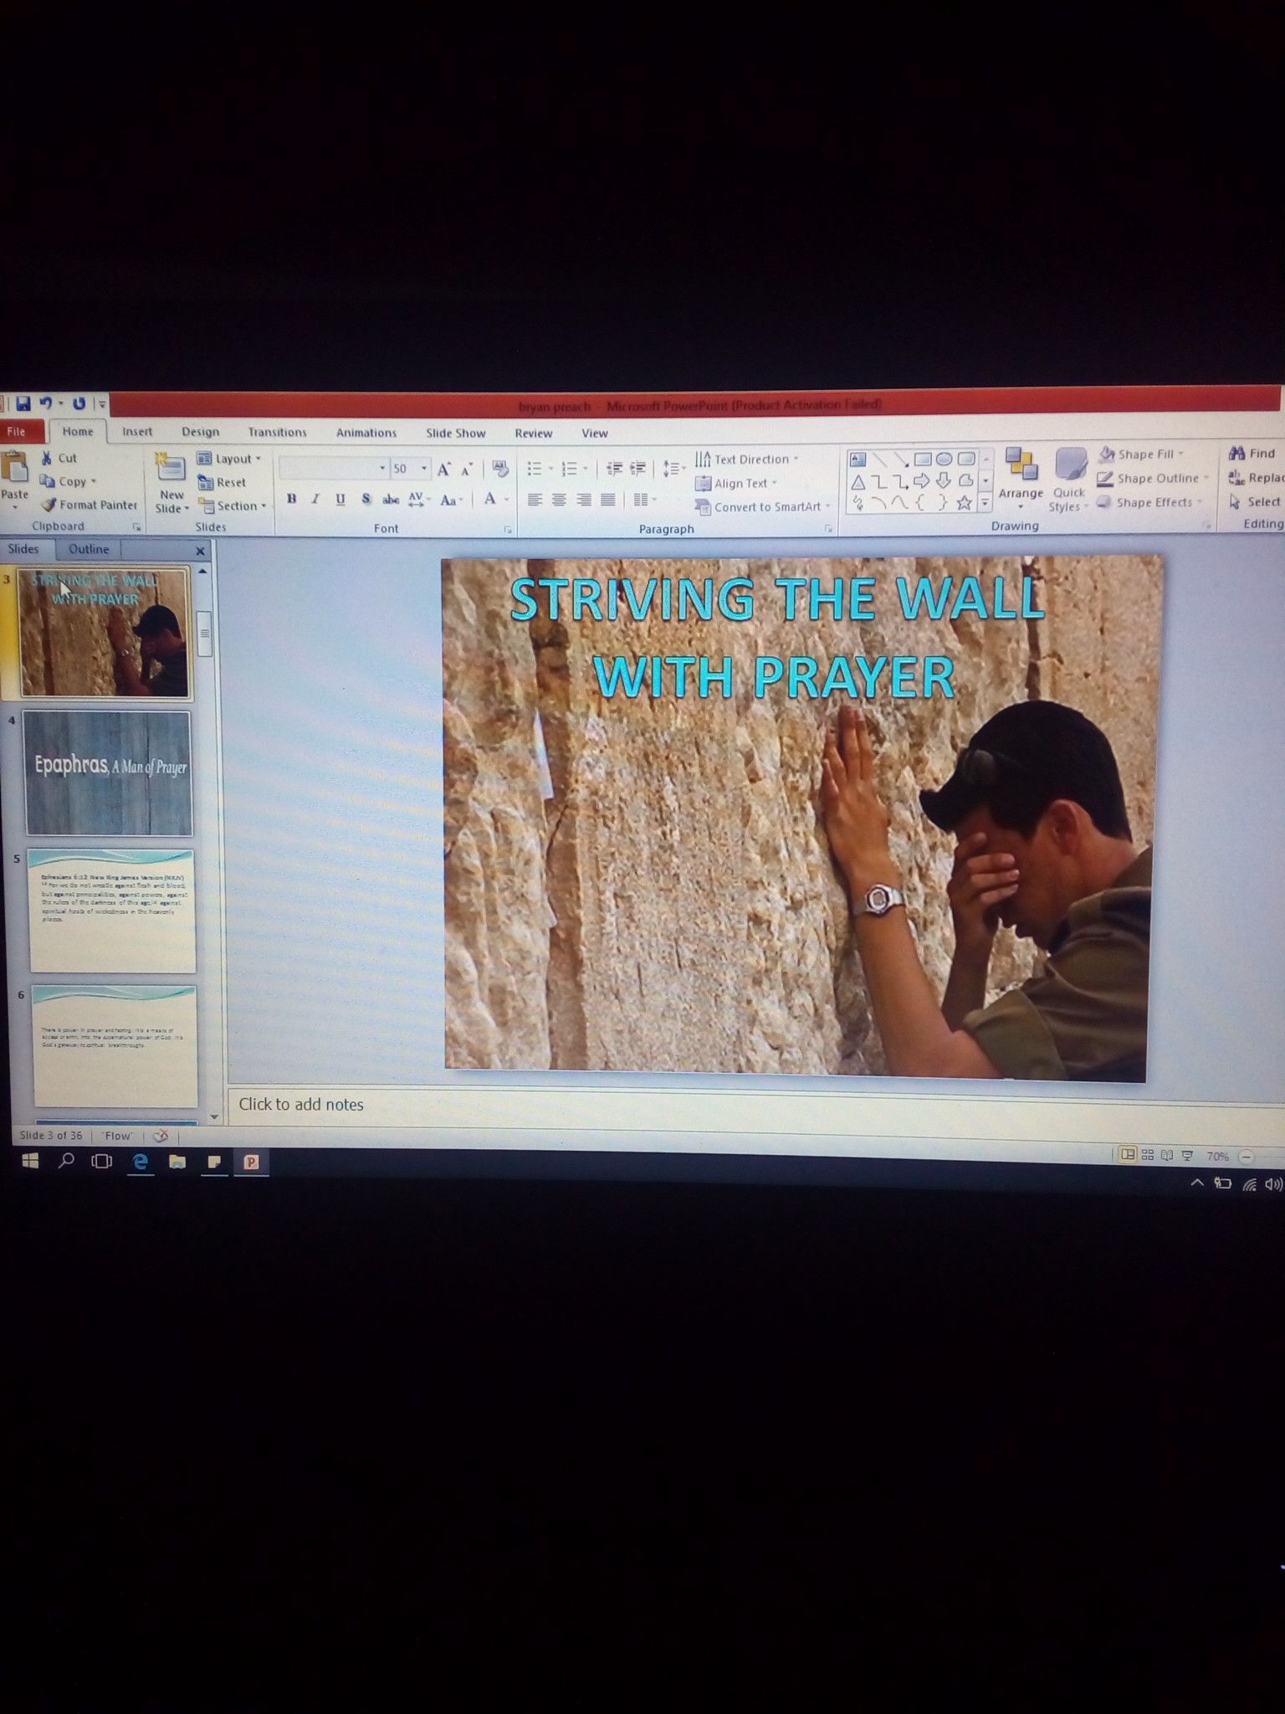Convert text to SmartArt
Image resolution: width=1285 pixels, height=1714 pixels.
click(x=763, y=506)
